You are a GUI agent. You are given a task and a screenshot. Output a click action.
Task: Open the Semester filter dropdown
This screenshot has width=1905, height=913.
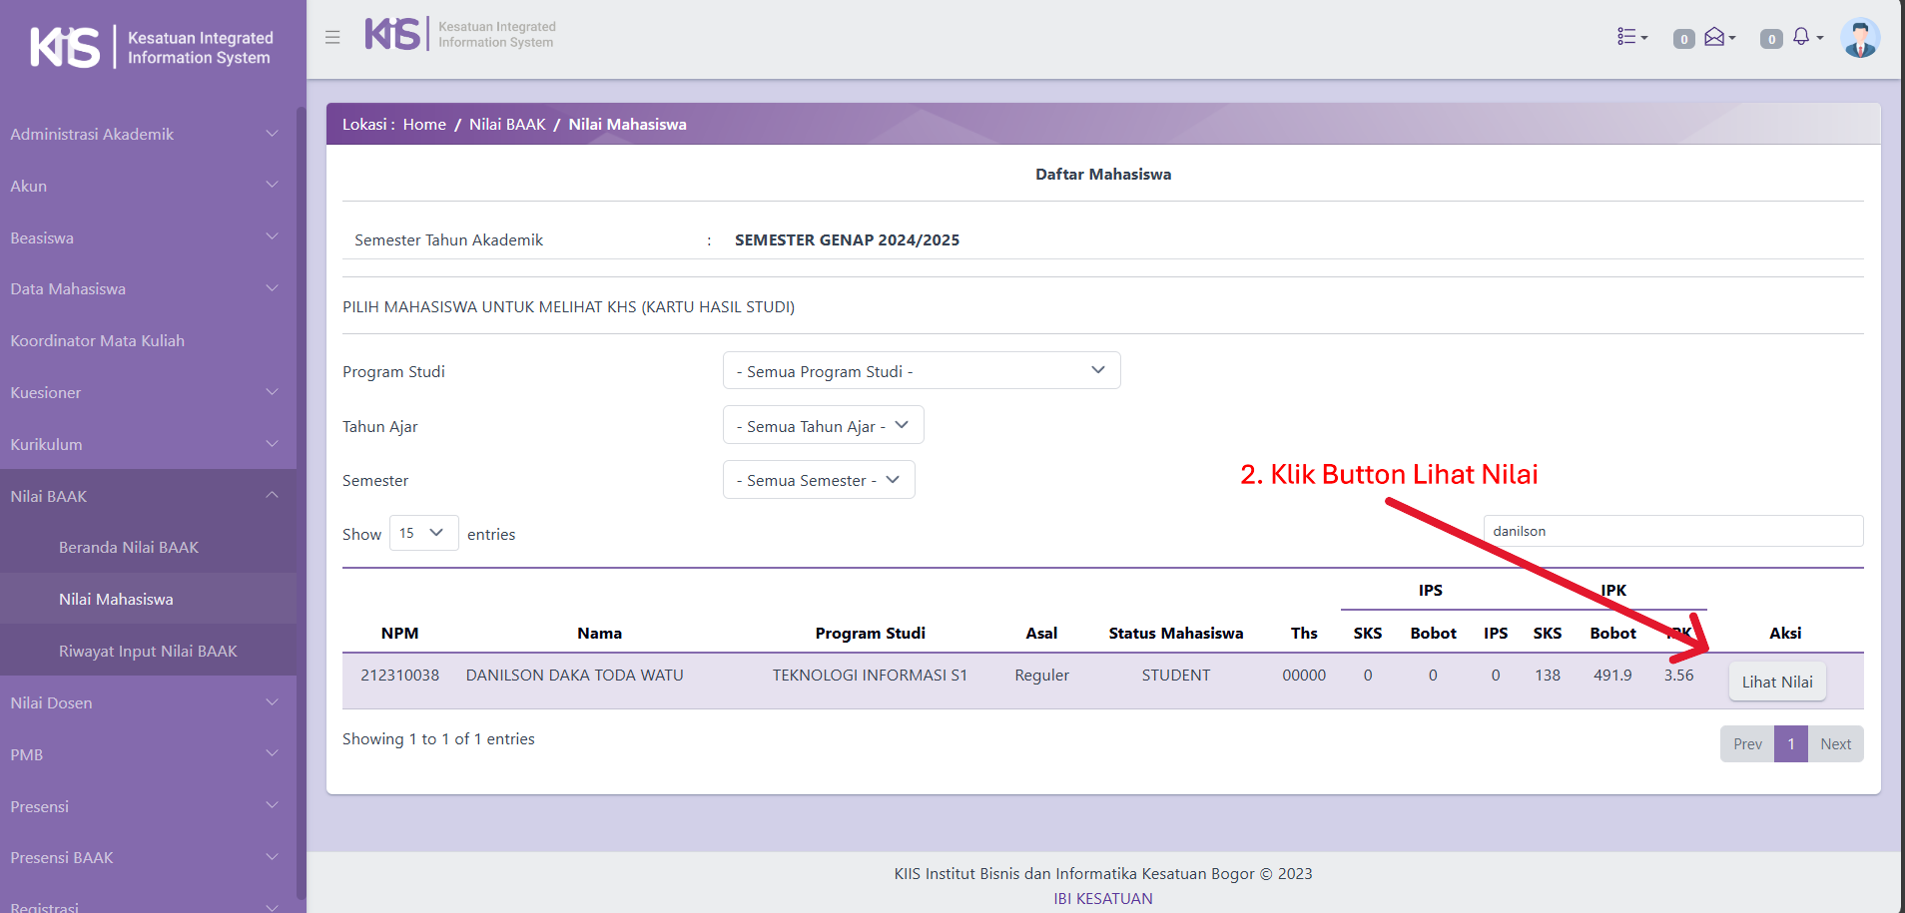pos(818,480)
